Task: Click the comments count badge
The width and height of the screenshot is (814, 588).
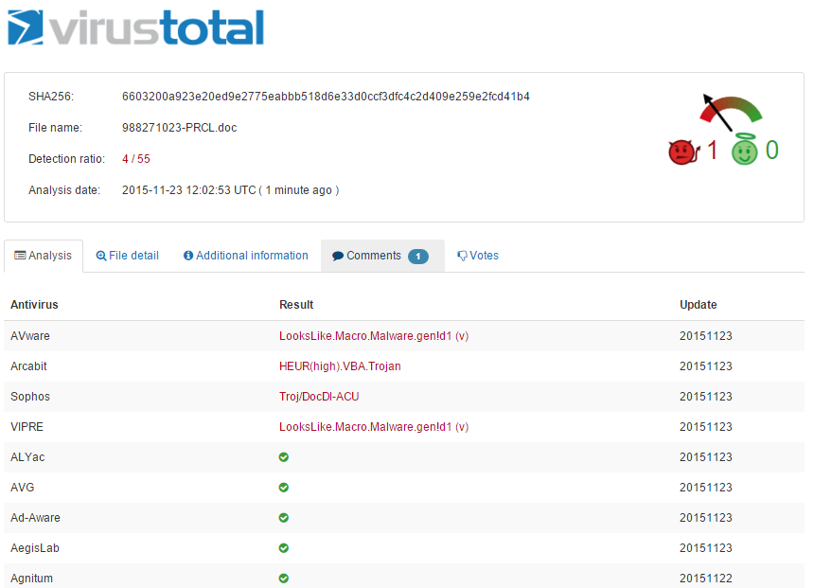Action: click(x=418, y=256)
